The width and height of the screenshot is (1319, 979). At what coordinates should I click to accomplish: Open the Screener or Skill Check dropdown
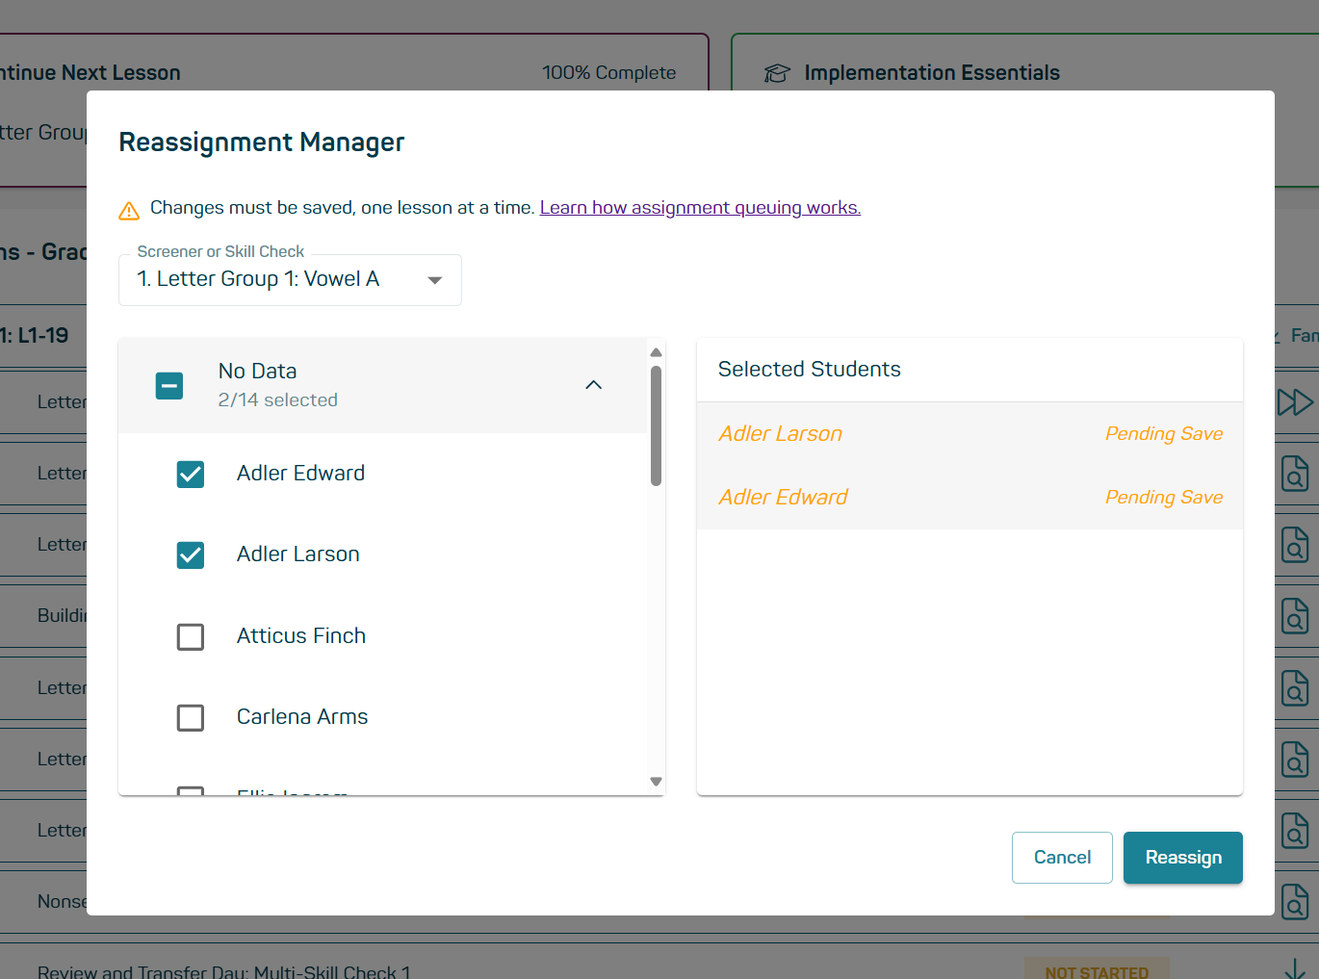pos(290,280)
